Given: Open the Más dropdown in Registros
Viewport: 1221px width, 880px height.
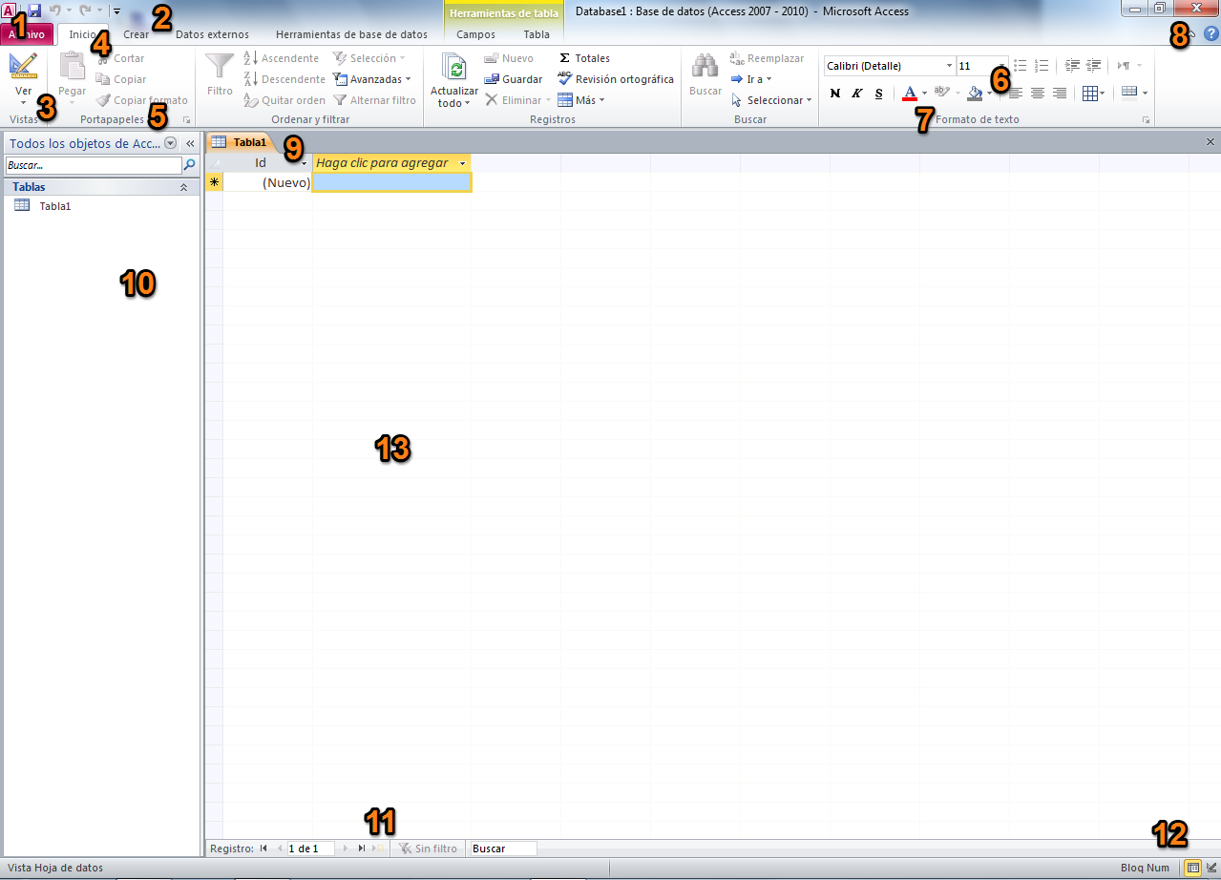Looking at the screenshot, I should pos(580,100).
